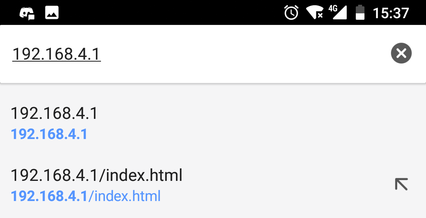Image resolution: width=426 pixels, height=218 pixels.
Task: Click empty space inside the address bar
Action: (x=245, y=54)
